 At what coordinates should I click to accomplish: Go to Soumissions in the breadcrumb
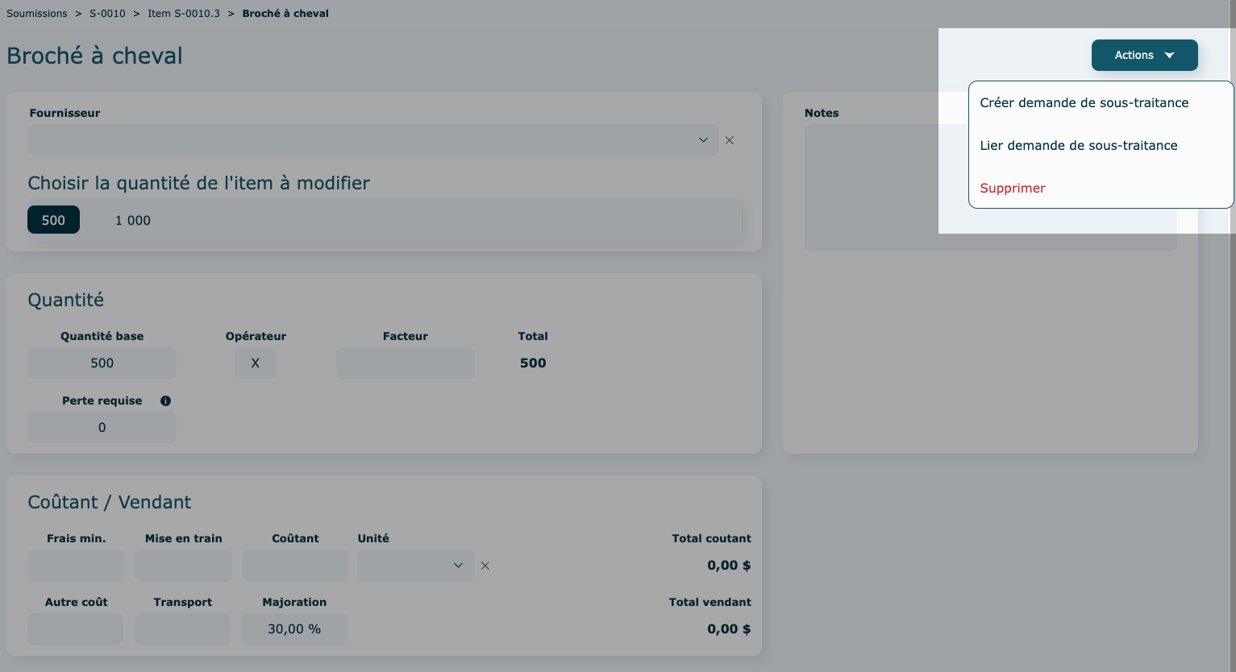(x=37, y=14)
